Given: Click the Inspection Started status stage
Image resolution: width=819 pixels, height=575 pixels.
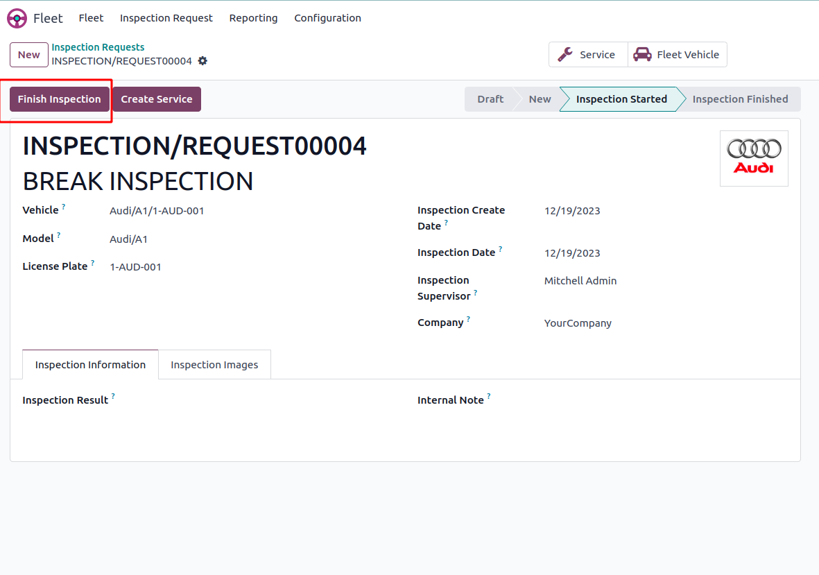Looking at the screenshot, I should click(x=621, y=99).
